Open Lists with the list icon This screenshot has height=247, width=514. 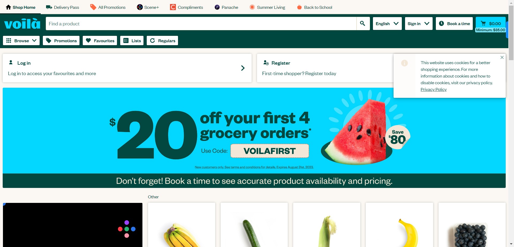[132, 41]
